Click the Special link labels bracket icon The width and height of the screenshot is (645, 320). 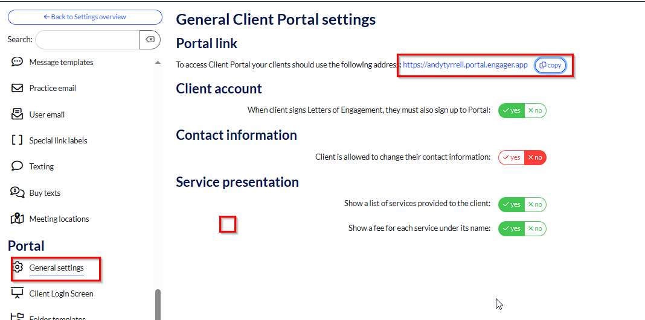[17, 140]
